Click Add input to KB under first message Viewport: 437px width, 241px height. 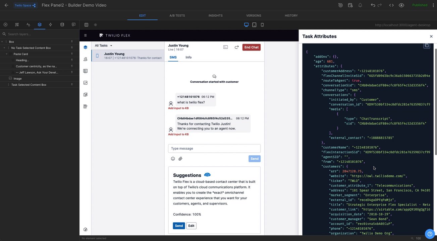coord(178,108)
